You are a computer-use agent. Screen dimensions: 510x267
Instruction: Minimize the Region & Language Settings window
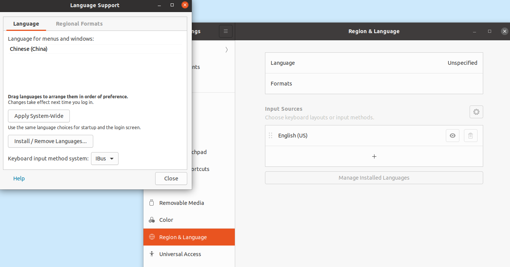tap(475, 32)
